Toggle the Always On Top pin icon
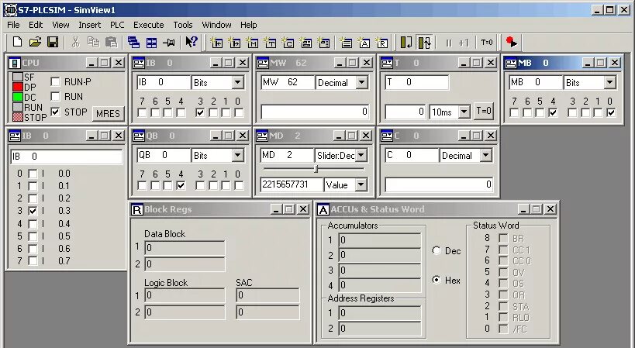635x348 pixels. pos(168,42)
